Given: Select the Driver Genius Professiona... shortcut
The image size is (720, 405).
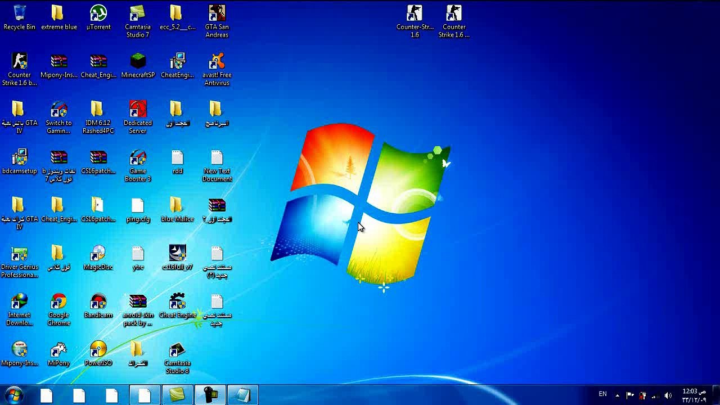Looking at the screenshot, I should [x=20, y=262].
